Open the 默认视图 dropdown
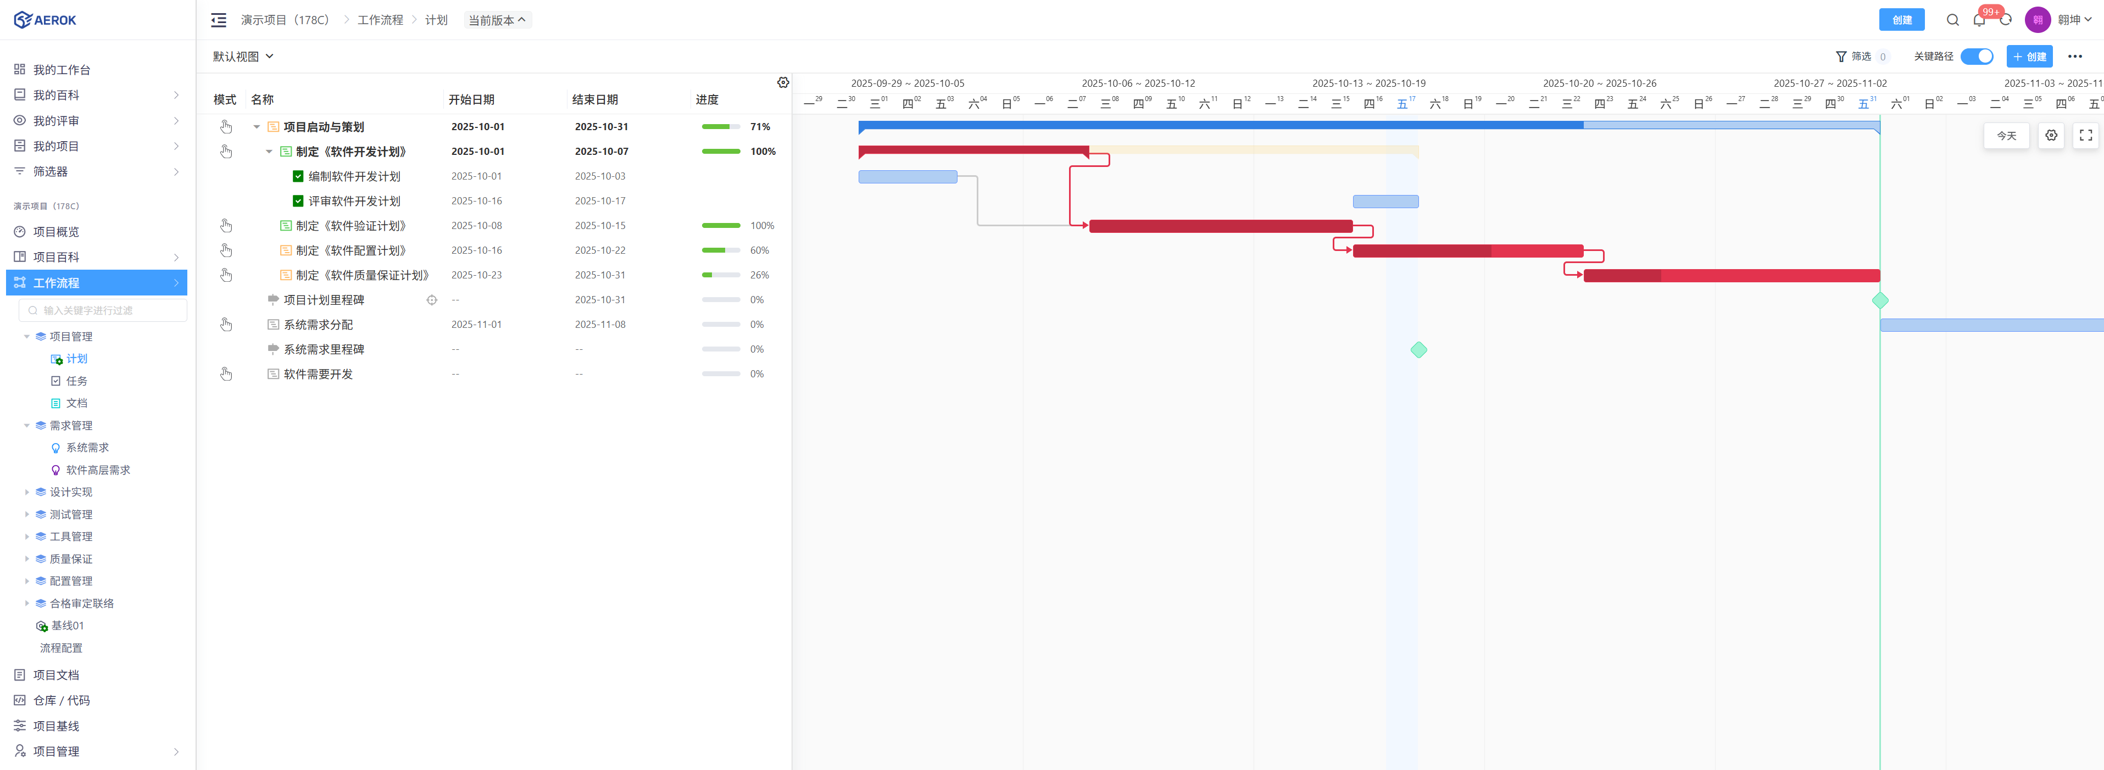The width and height of the screenshot is (2104, 770). click(x=243, y=57)
